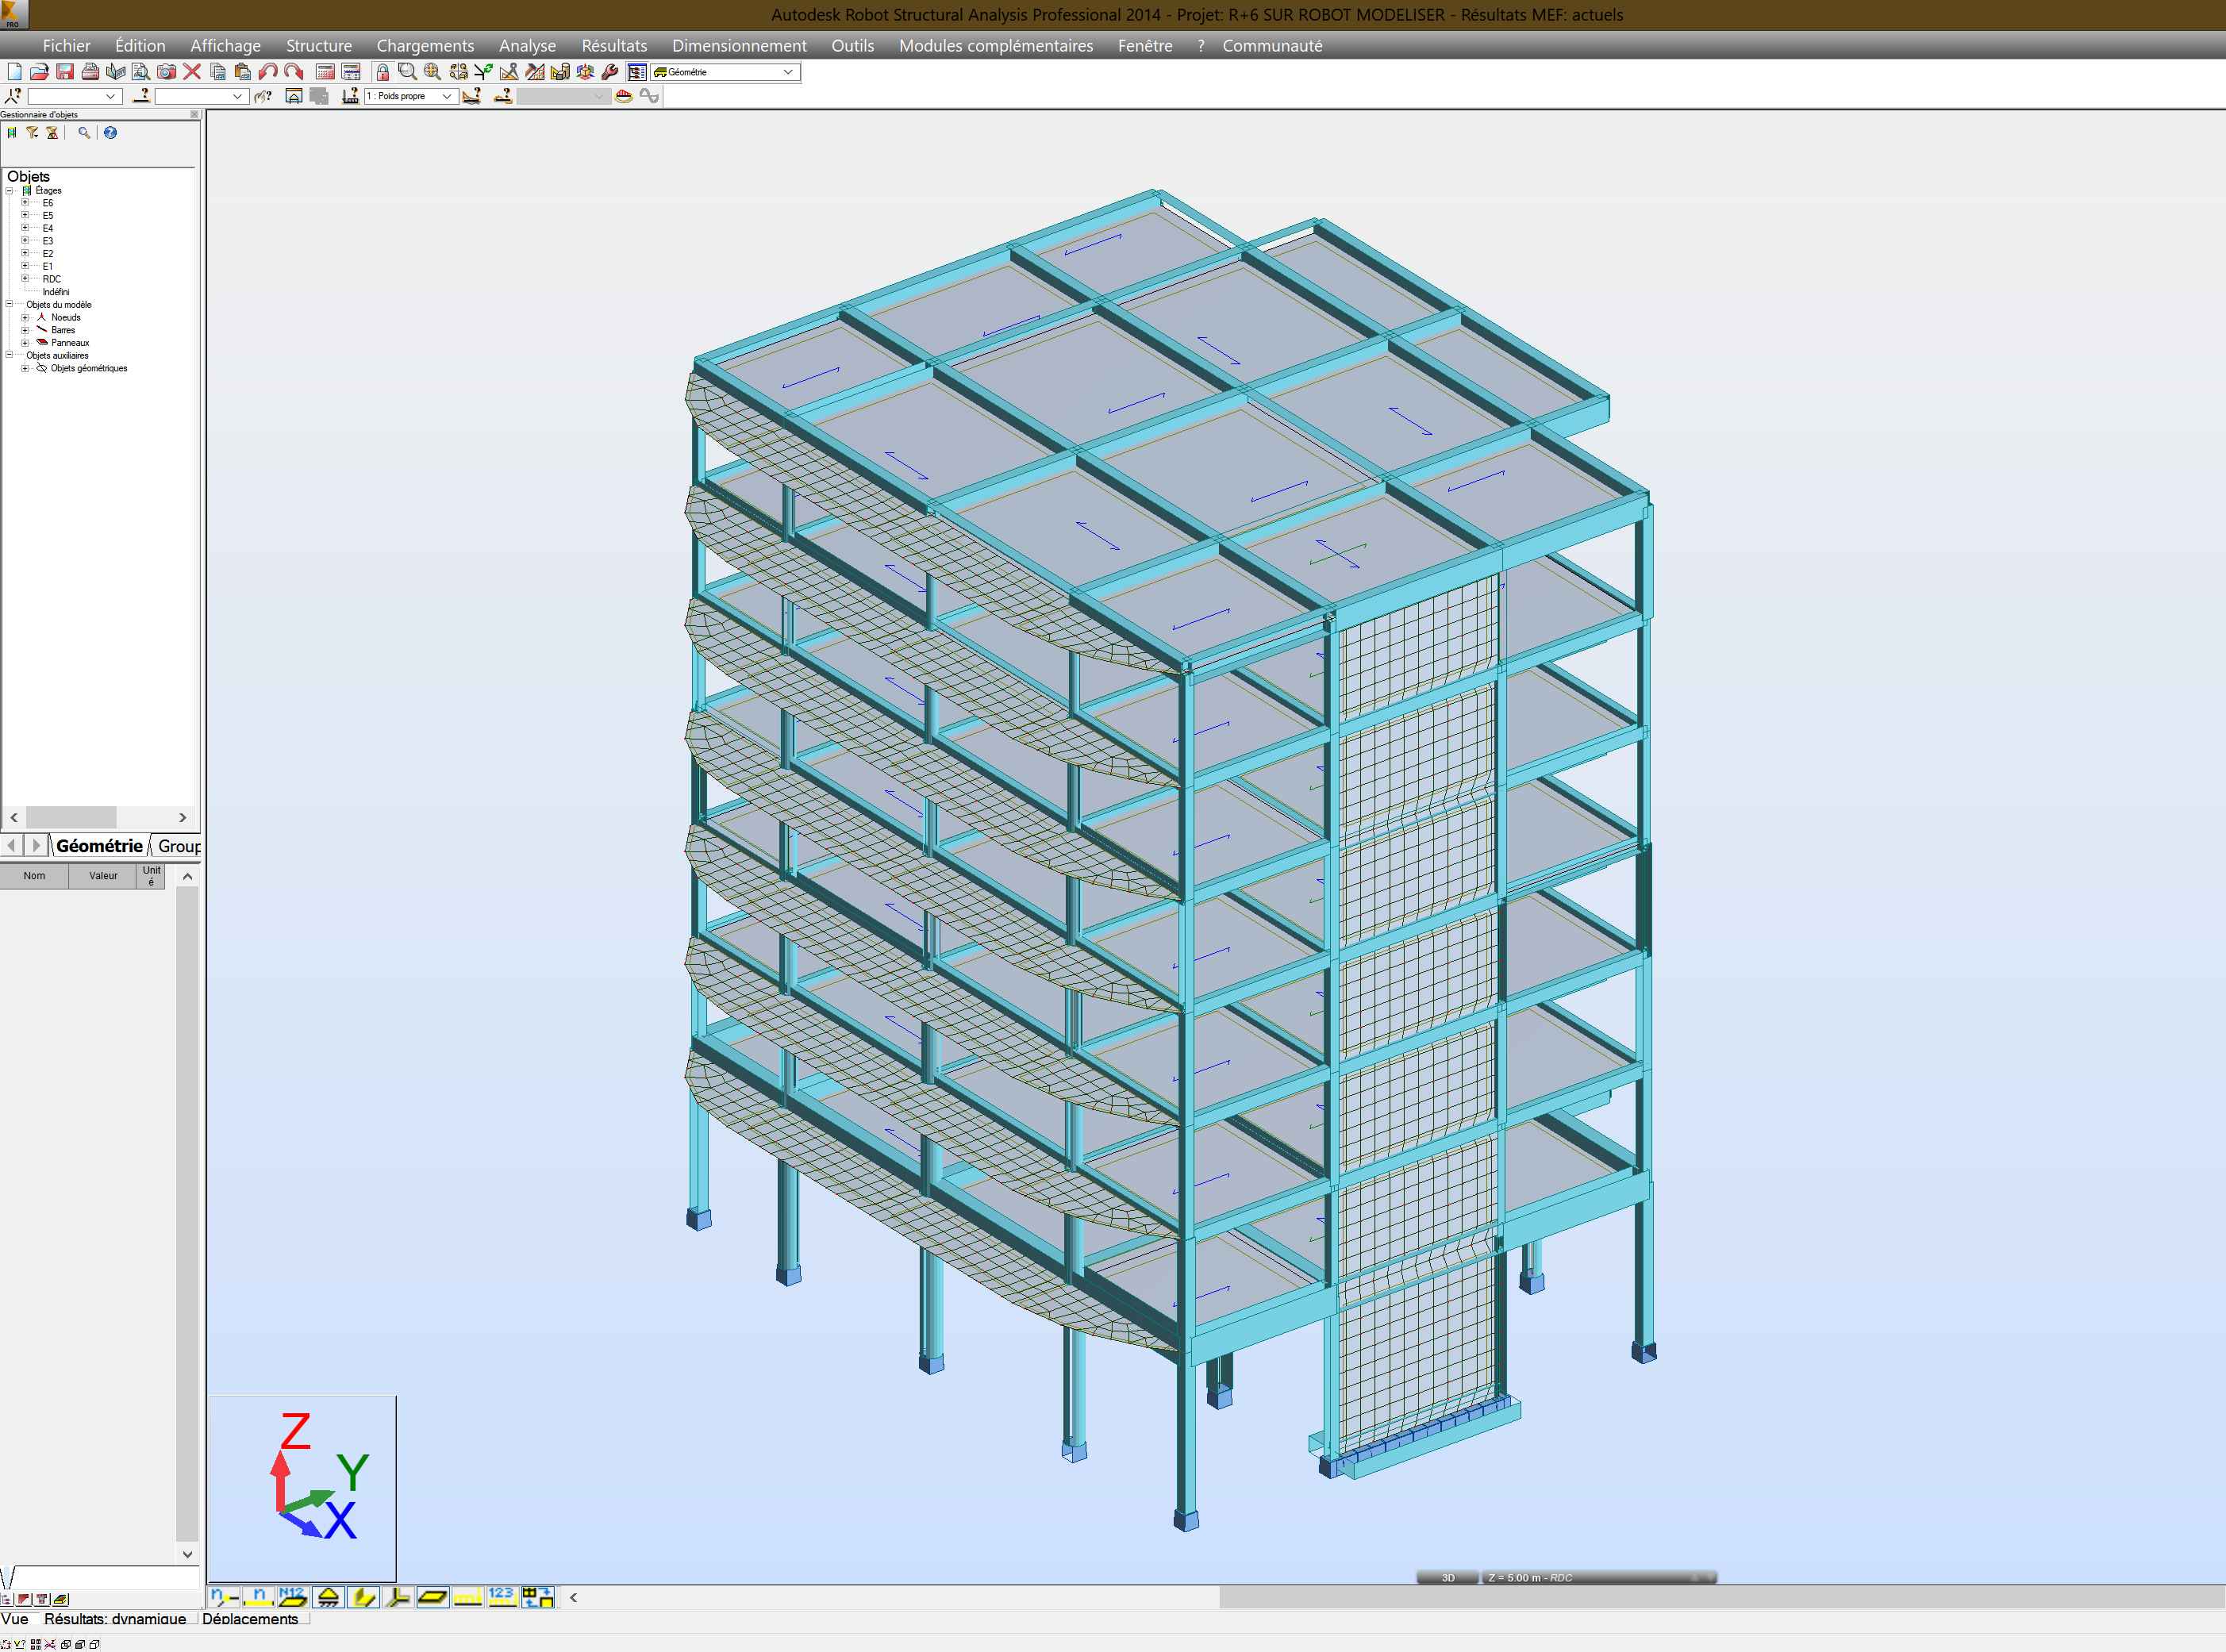The image size is (2226, 1652).
Task: Open the Chargements menu
Action: pos(425,46)
